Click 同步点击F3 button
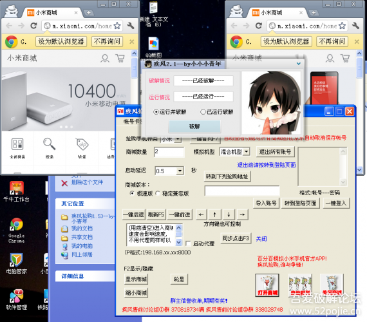 click(236, 238)
